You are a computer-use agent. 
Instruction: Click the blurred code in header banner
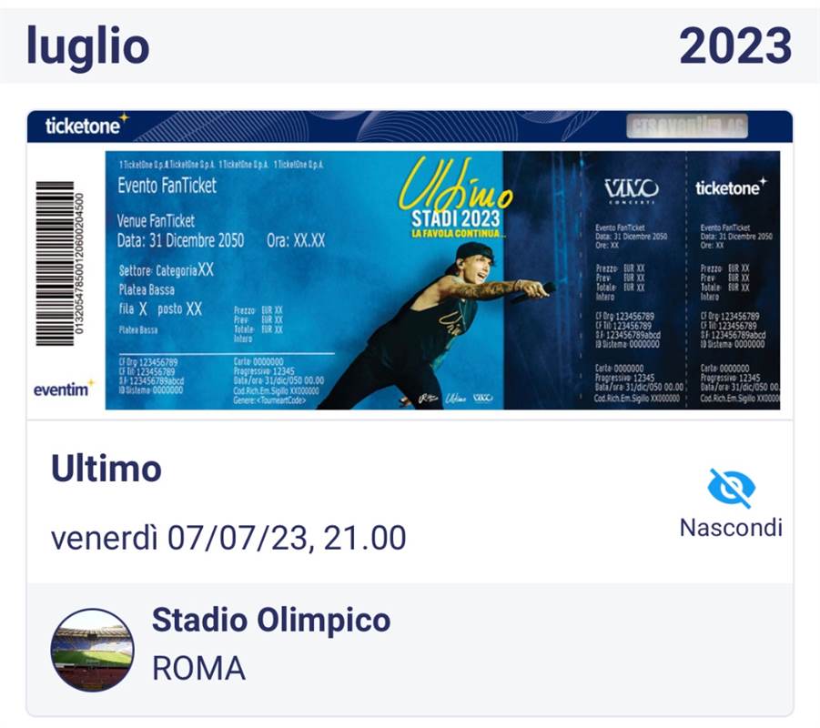pyautogui.click(x=687, y=126)
